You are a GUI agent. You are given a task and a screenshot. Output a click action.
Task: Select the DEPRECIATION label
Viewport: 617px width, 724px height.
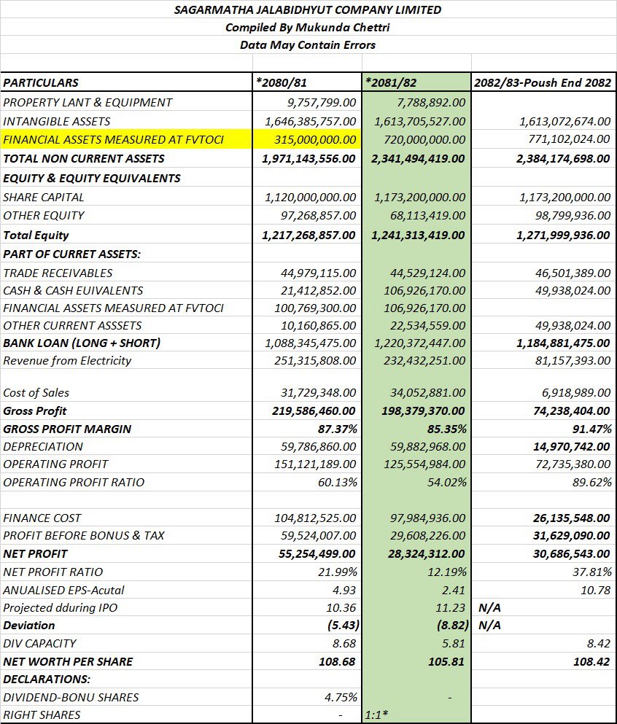pyautogui.click(x=43, y=446)
